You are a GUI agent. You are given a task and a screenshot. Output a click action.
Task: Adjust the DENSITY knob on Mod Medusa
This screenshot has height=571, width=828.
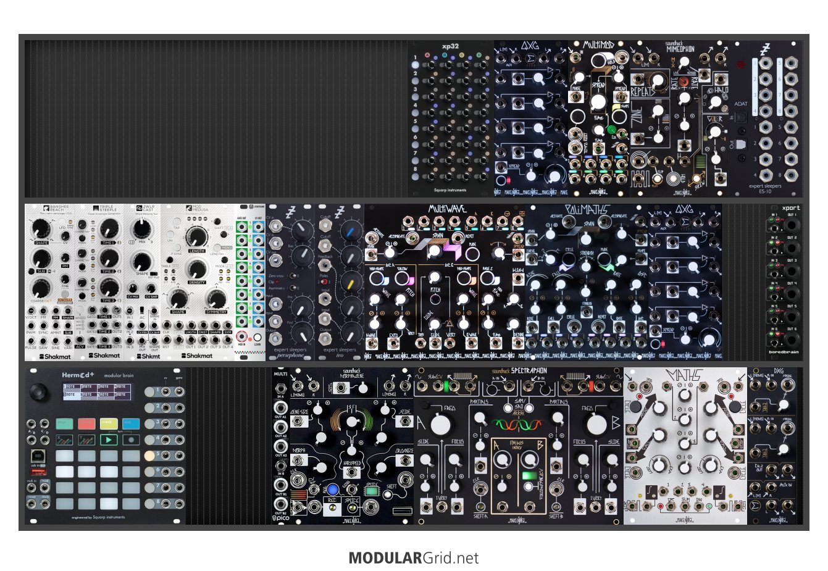pos(197,269)
